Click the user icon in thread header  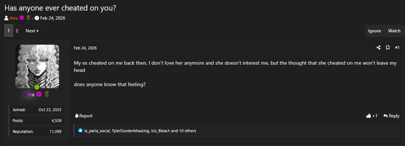(x=7, y=18)
